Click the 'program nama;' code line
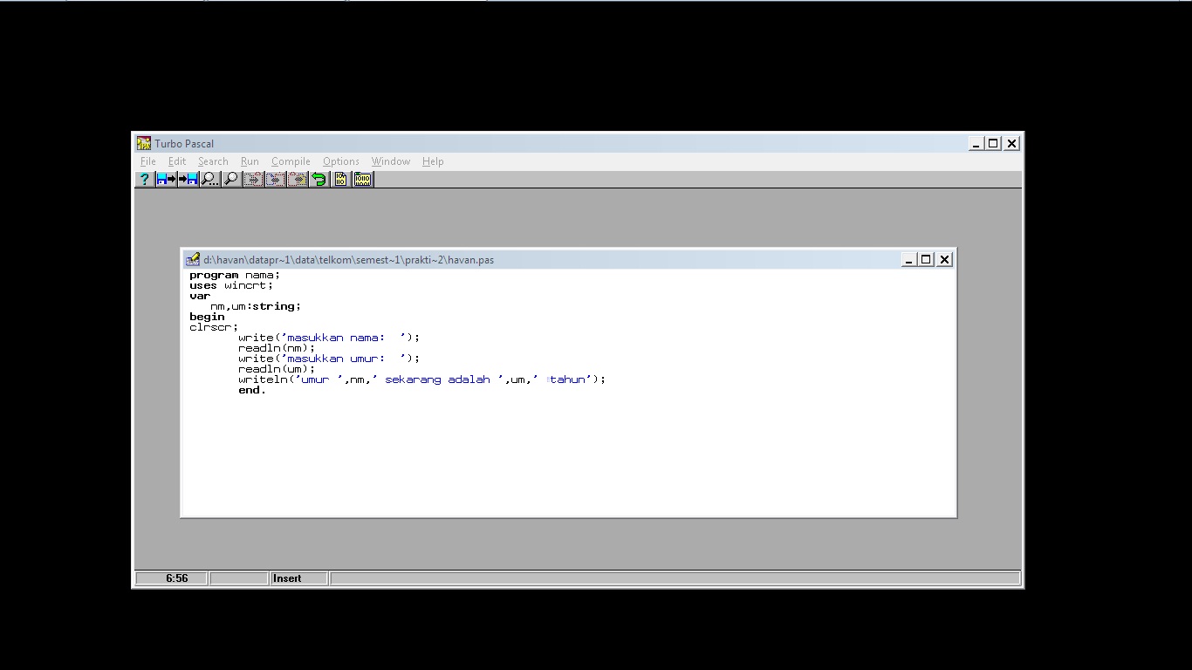This screenshot has height=670, width=1192. click(x=235, y=275)
